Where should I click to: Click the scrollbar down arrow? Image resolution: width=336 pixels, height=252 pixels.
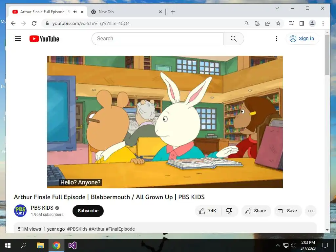[x=327, y=230]
